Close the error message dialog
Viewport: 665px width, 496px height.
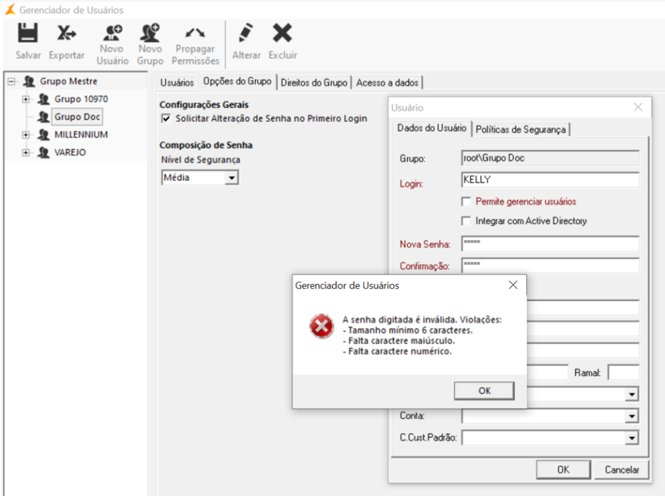coord(514,285)
